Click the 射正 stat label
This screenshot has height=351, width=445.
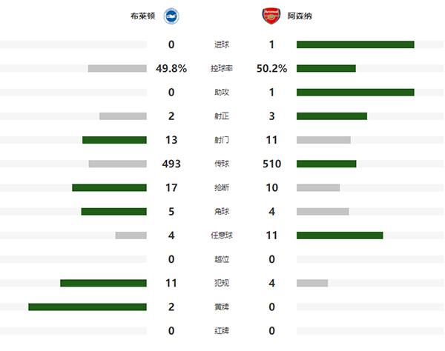coord(222,116)
